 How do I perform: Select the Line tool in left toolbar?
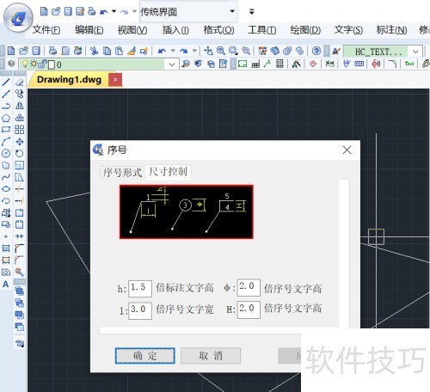pyautogui.click(x=6, y=83)
